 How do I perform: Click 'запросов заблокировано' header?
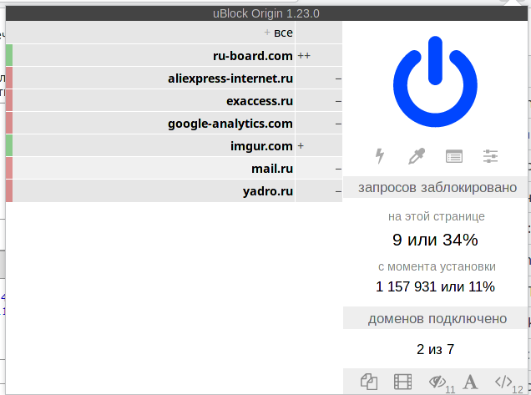coord(437,187)
